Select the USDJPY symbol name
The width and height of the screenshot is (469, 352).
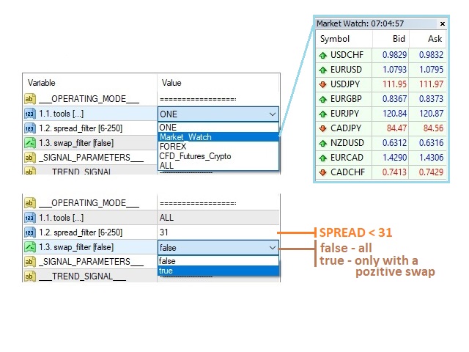click(x=345, y=84)
